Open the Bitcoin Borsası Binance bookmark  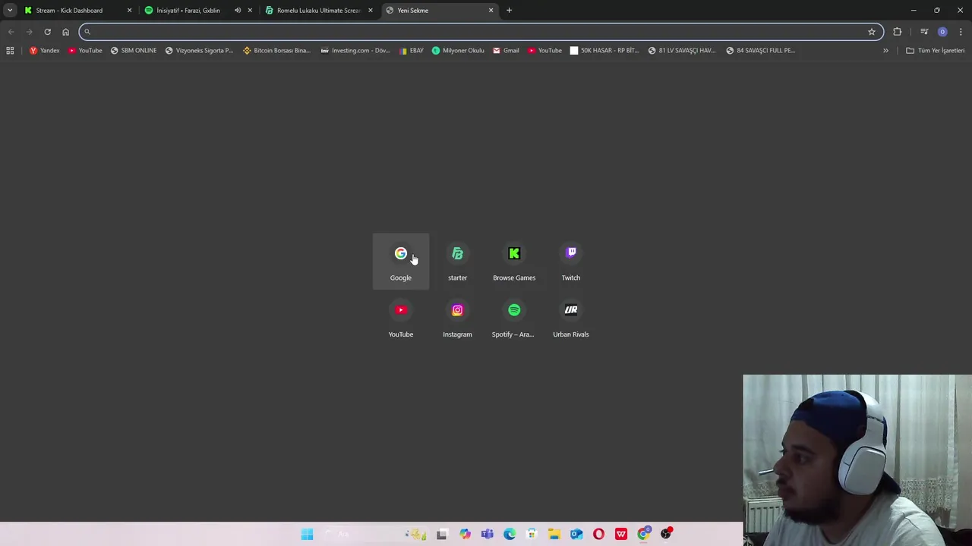coord(277,51)
